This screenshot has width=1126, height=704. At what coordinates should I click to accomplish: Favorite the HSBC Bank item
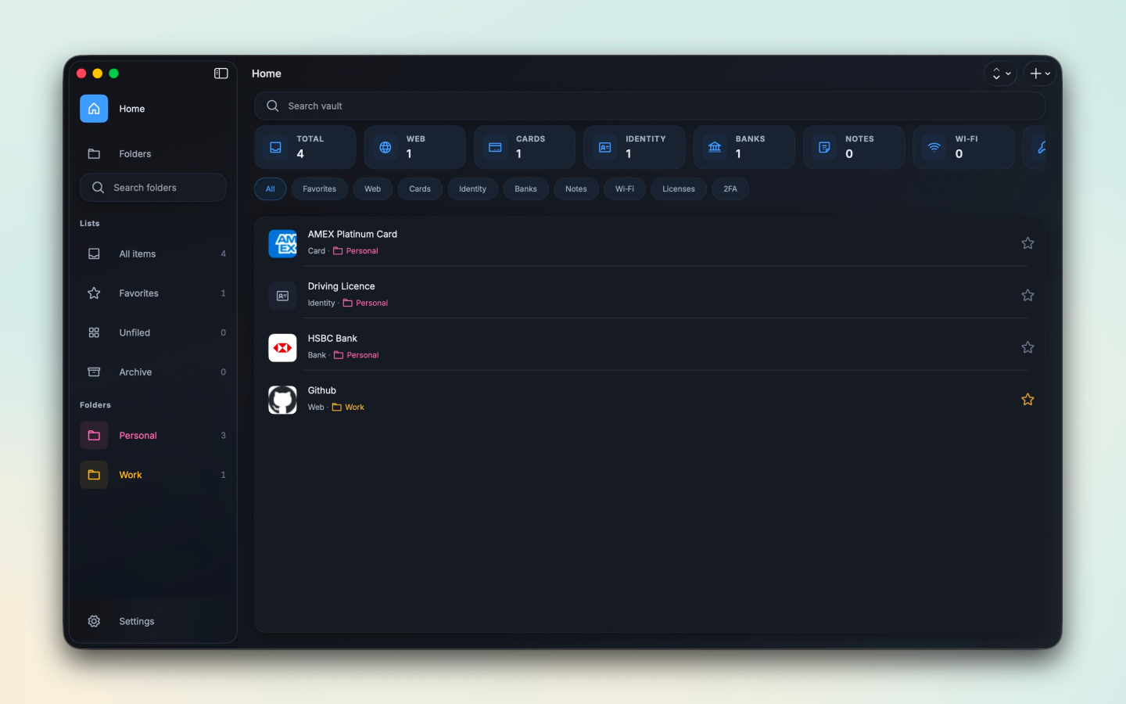click(1027, 347)
